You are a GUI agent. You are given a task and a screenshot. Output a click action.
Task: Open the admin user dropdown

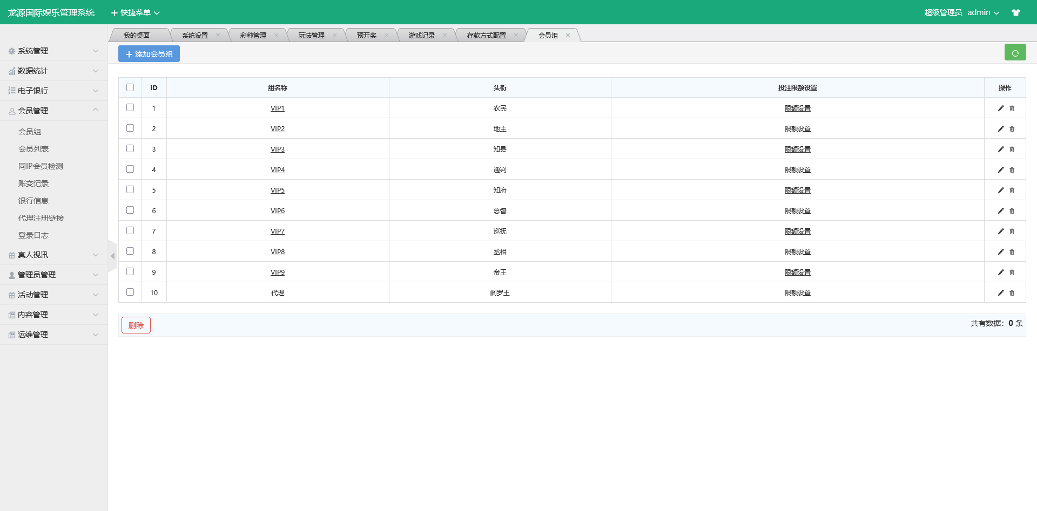[983, 12]
